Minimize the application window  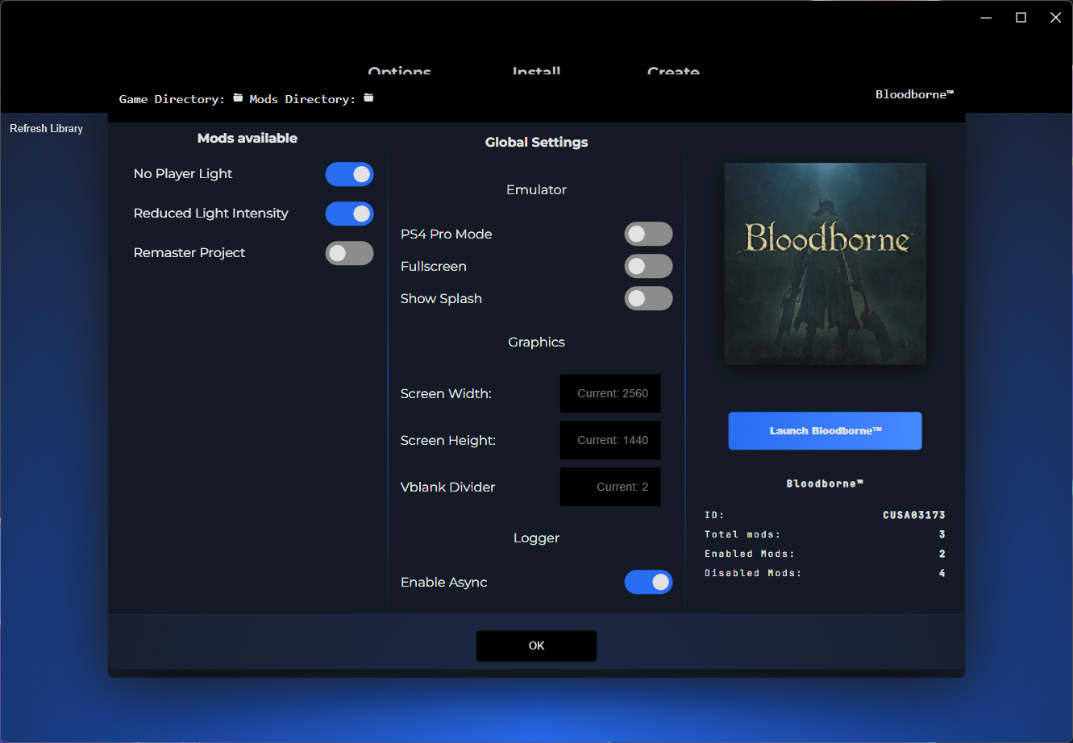(986, 18)
